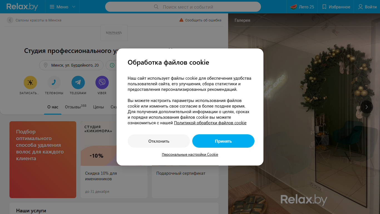Click the Relax.by logo in header

(x=22, y=7)
